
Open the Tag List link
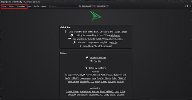coord(98,61)
